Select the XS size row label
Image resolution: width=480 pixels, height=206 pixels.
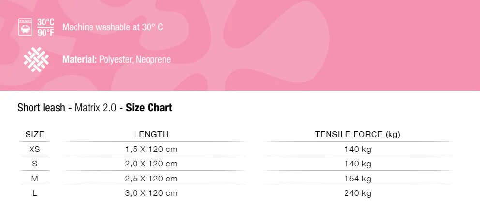pyautogui.click(x=35, y=150)
